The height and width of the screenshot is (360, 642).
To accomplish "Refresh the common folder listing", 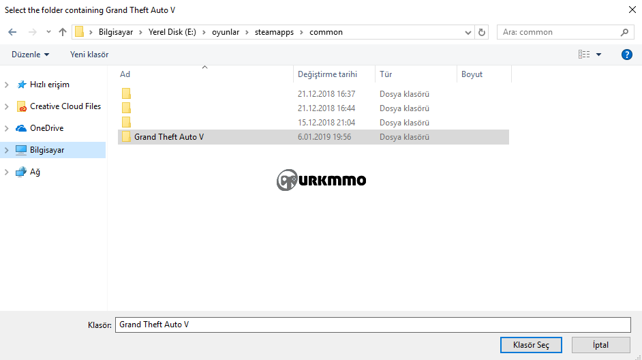I will click(482, 32).
